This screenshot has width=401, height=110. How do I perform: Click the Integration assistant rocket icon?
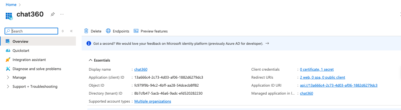[x=8, y=60]
